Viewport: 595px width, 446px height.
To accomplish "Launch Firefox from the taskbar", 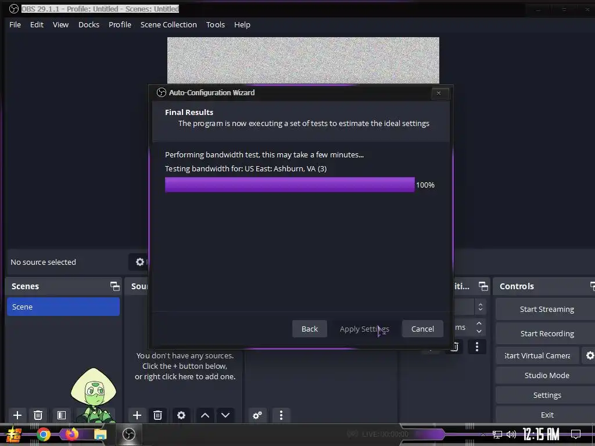I will 71,434.
